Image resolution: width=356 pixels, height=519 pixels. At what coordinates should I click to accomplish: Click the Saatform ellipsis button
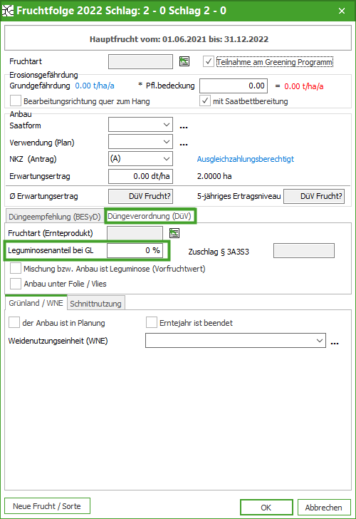184,126
